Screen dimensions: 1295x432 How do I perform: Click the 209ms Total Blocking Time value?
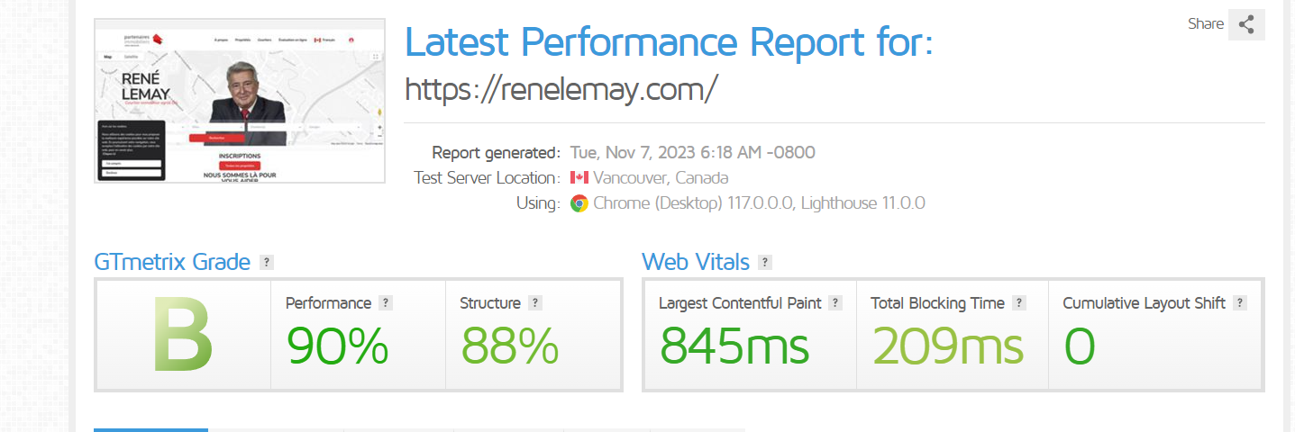pyautogui.click(x=948, y=346)
